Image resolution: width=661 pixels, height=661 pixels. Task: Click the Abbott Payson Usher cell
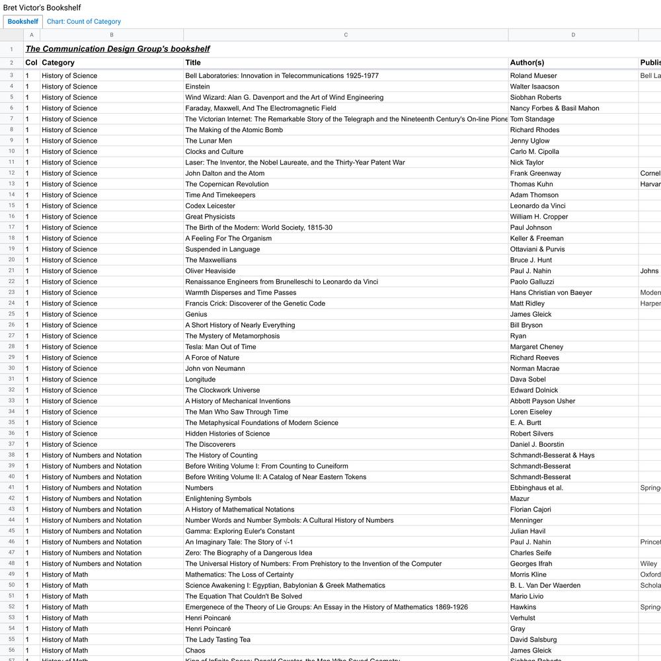pyautogui.click(x=573, y=401)
